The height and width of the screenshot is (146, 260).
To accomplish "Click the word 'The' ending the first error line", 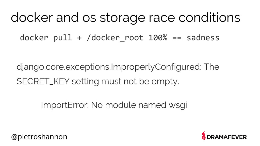I will [212, 67].
